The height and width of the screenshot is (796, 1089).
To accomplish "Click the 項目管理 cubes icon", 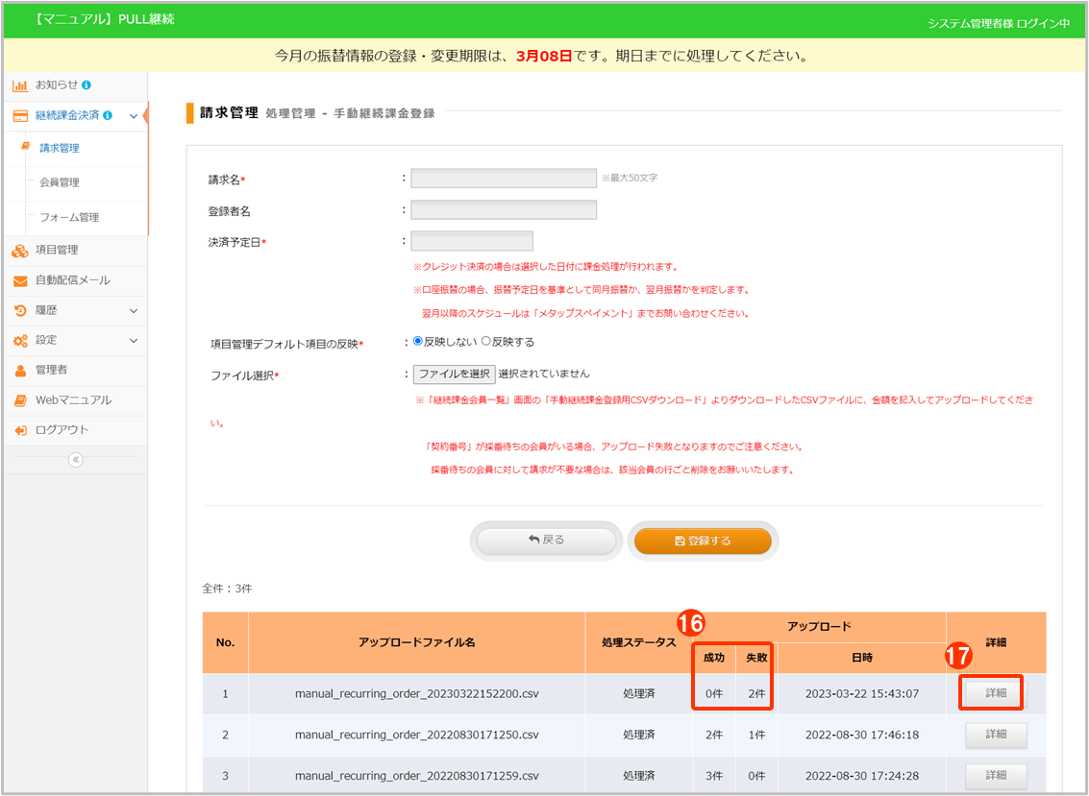I will tap(19, 251).
